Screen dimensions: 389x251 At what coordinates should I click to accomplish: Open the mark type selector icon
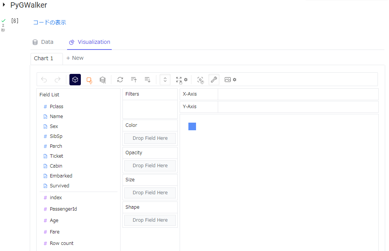point(89,80)
